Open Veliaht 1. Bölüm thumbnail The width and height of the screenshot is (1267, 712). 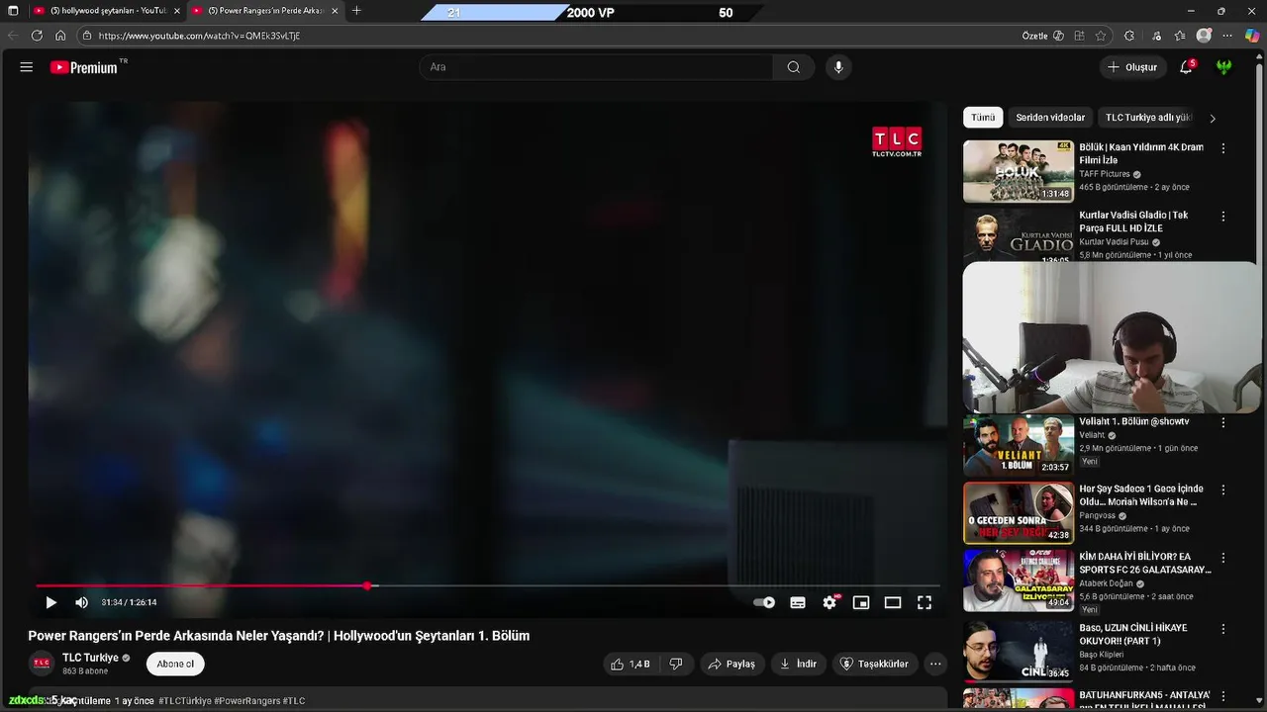point(1019,445)
